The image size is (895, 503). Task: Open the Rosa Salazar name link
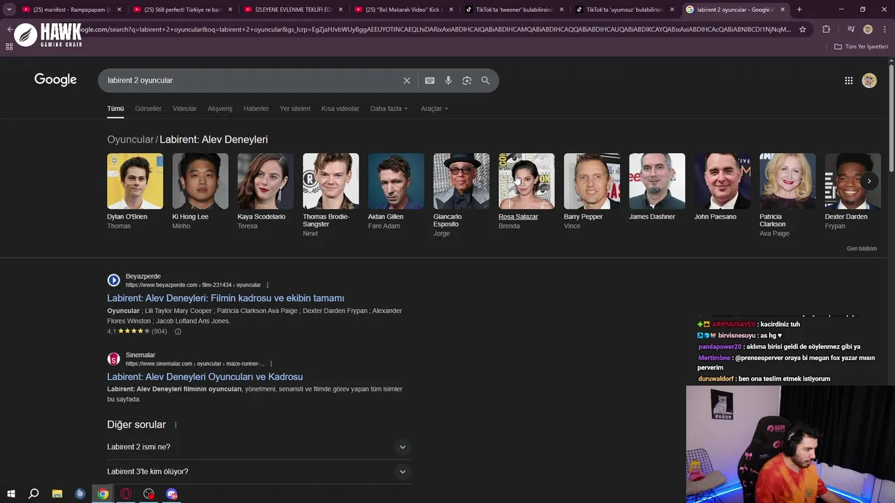point(518,217)
